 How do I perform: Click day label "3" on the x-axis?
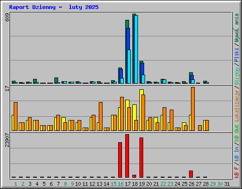30,184
